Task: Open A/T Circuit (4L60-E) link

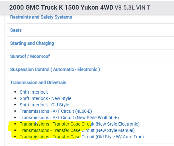Action: [56, 111]
